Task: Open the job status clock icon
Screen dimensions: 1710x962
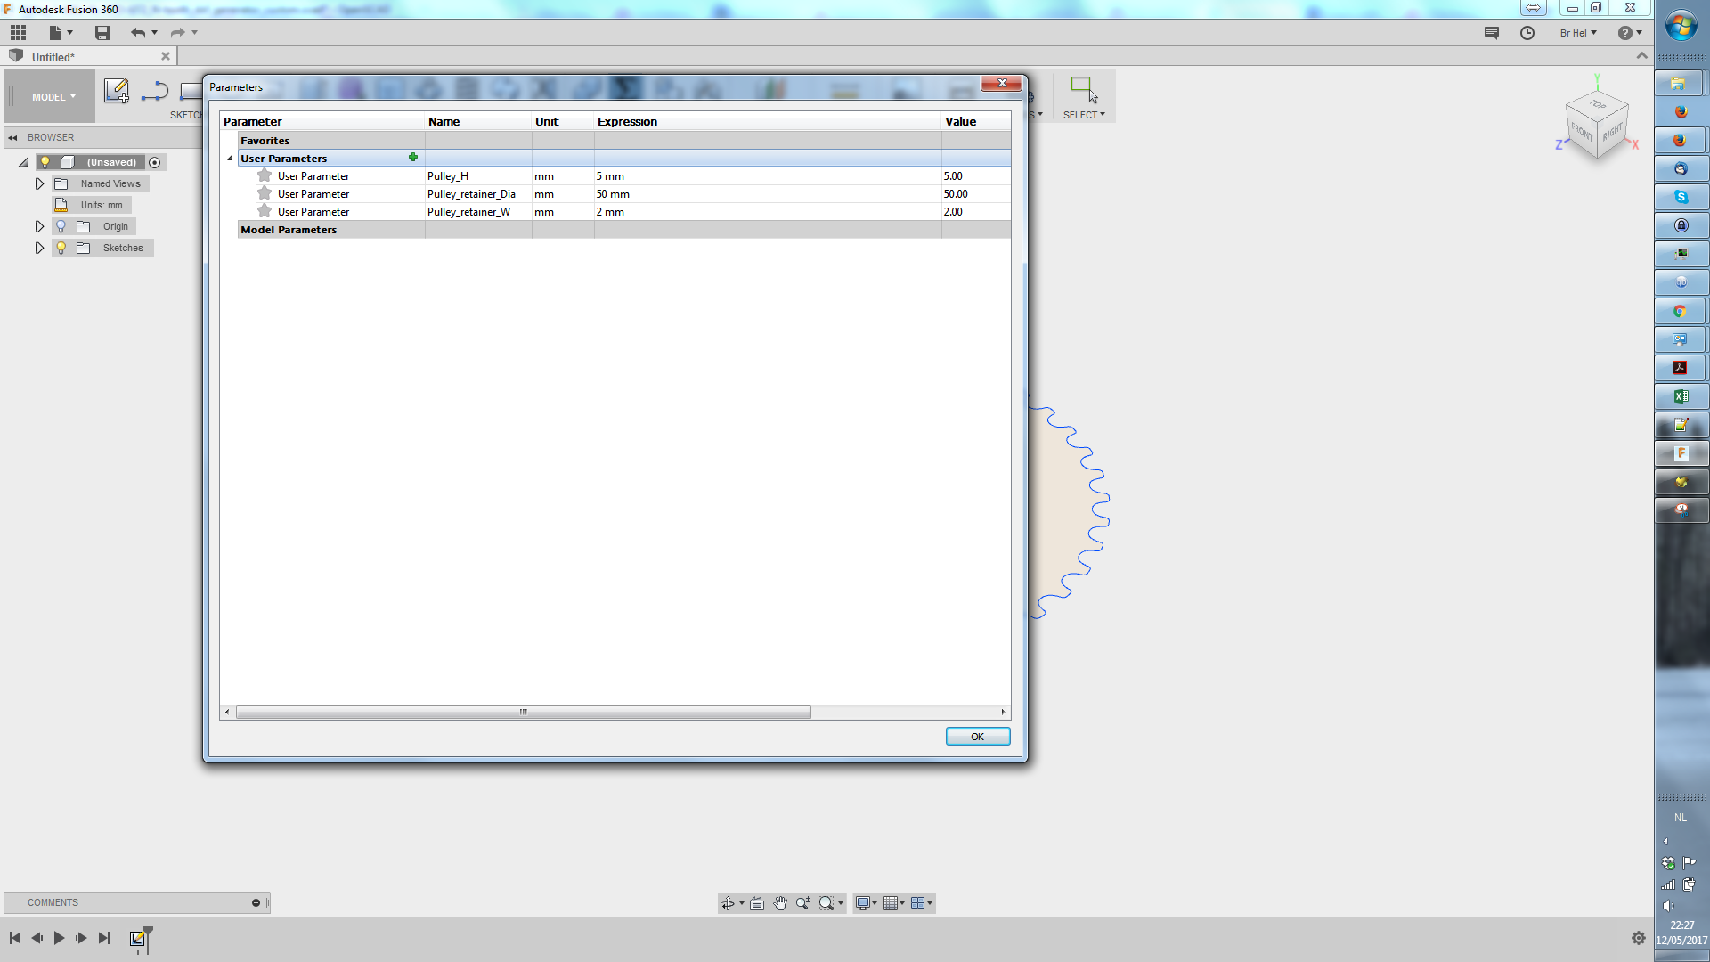Action: (x=1527, y=33)
